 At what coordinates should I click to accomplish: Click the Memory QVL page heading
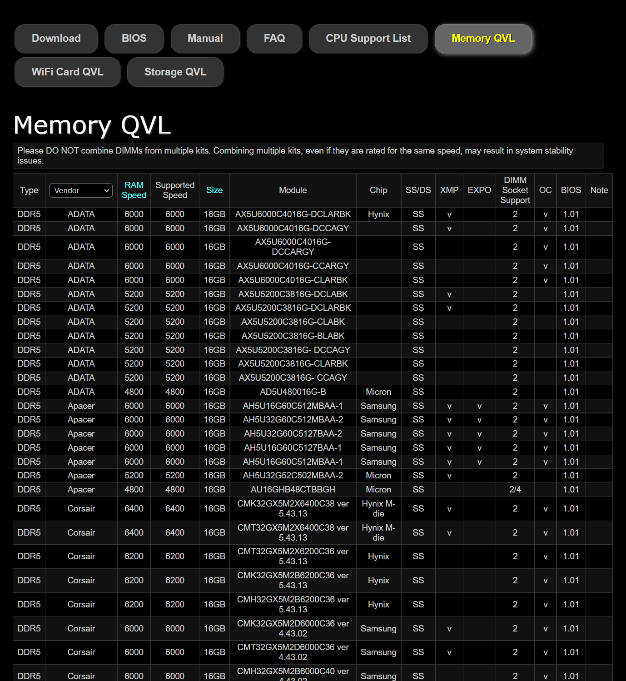click(93, 125)
